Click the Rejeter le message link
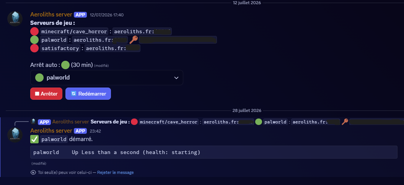The width and height of the screenshot is (404, 185). (116, 172)
